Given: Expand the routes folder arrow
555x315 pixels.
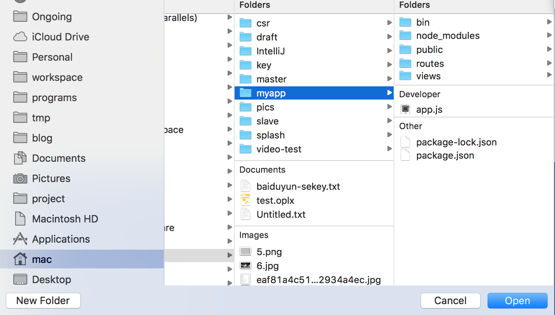Looking at the screenshot, I should coord(549,63).
